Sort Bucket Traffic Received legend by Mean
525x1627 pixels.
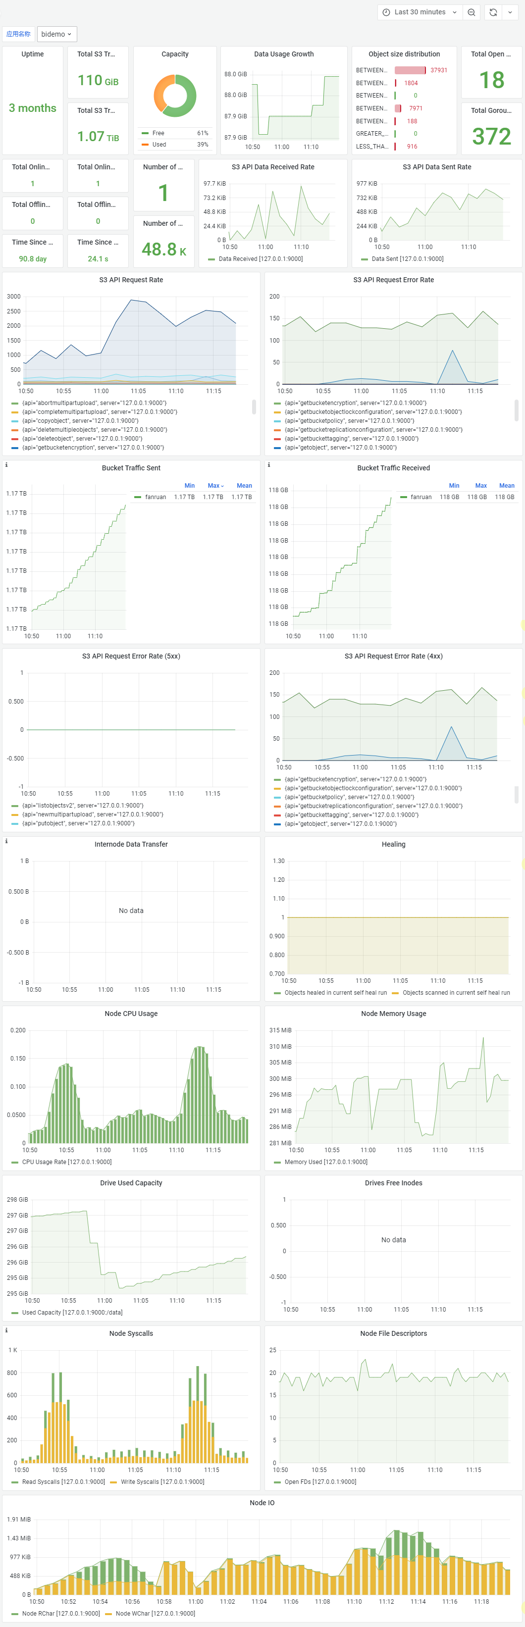click(506, 486)
